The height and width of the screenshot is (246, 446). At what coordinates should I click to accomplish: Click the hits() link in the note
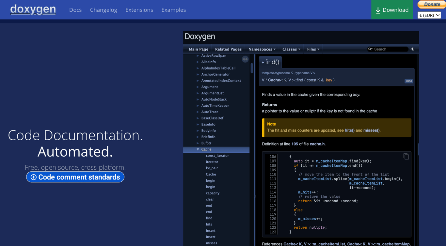click(349, 131)
